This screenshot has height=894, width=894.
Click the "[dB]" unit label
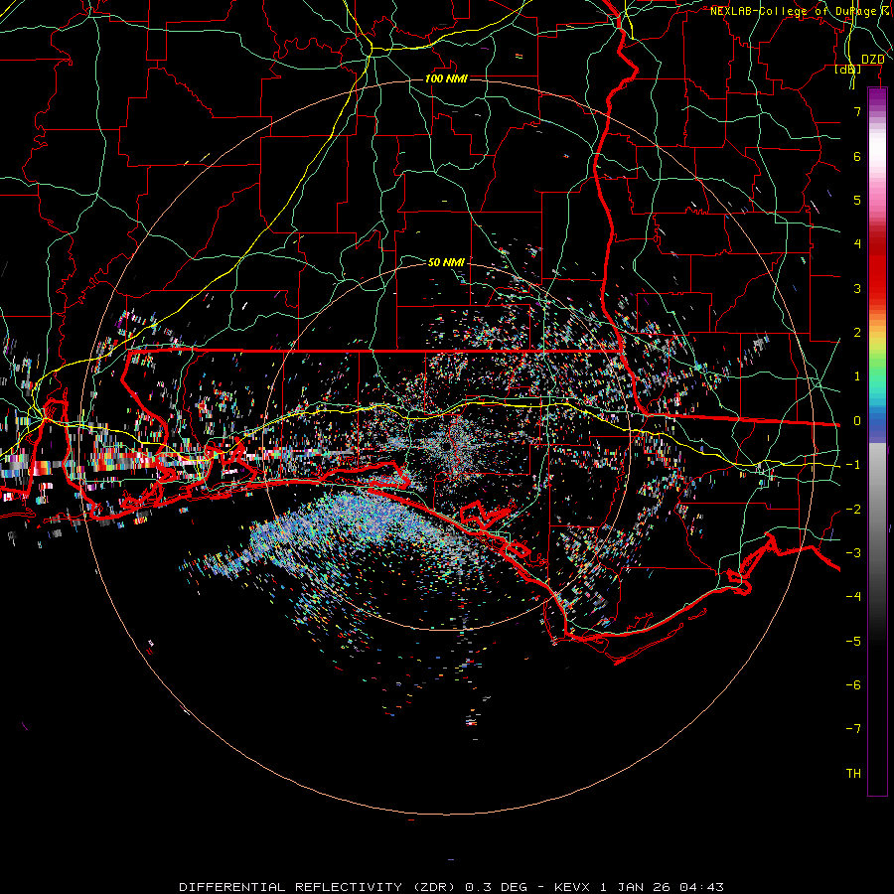click(x=848, y=70)
